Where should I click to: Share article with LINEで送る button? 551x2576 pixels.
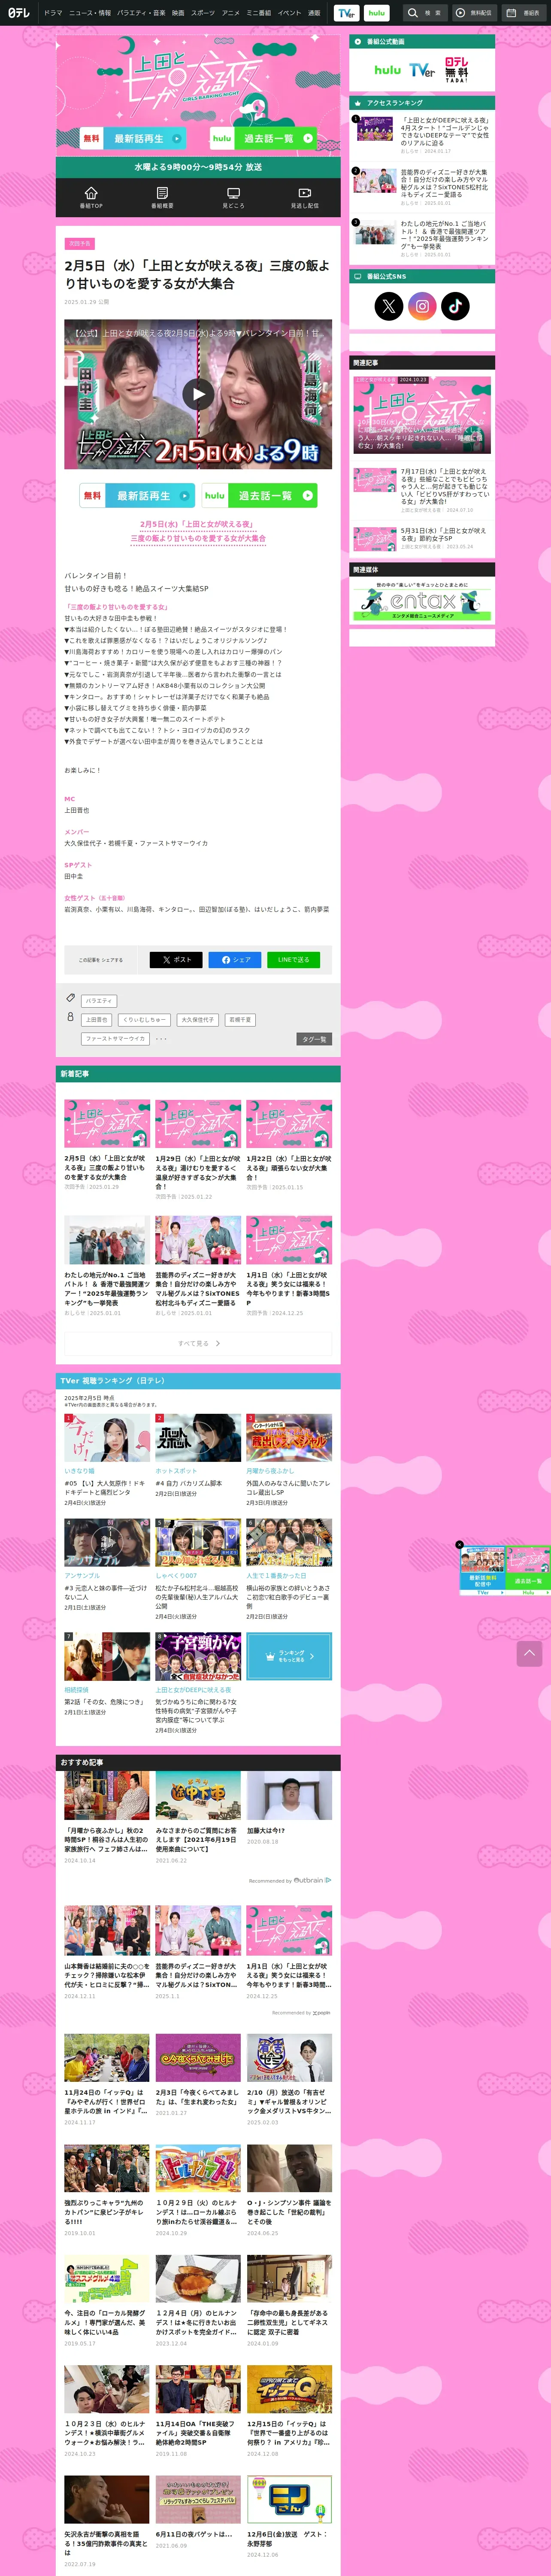293,959
